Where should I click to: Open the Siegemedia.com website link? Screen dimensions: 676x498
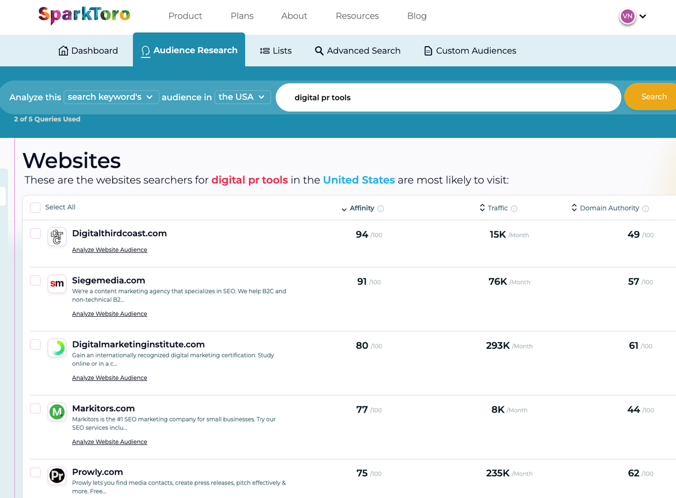click(109, 280)
